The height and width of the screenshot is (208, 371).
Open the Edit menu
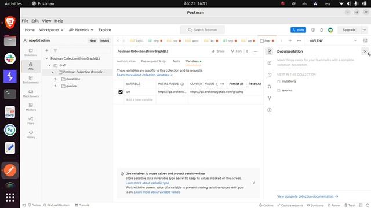click(35, 21)
